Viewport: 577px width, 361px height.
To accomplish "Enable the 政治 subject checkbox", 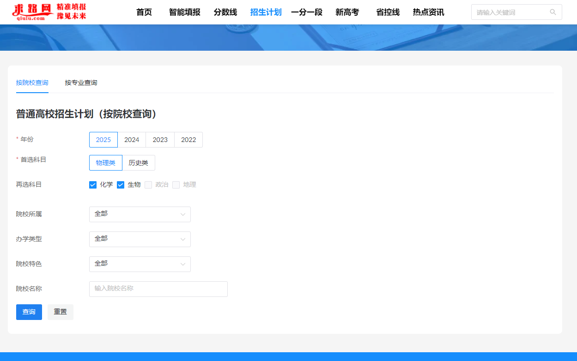I will click(x=148, y=184).
